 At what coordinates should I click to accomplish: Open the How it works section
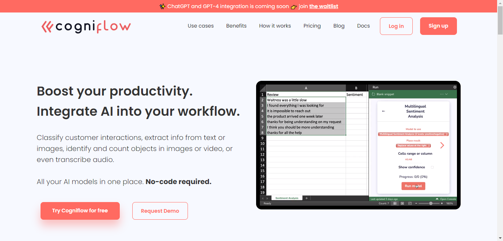tap(275, 26)
